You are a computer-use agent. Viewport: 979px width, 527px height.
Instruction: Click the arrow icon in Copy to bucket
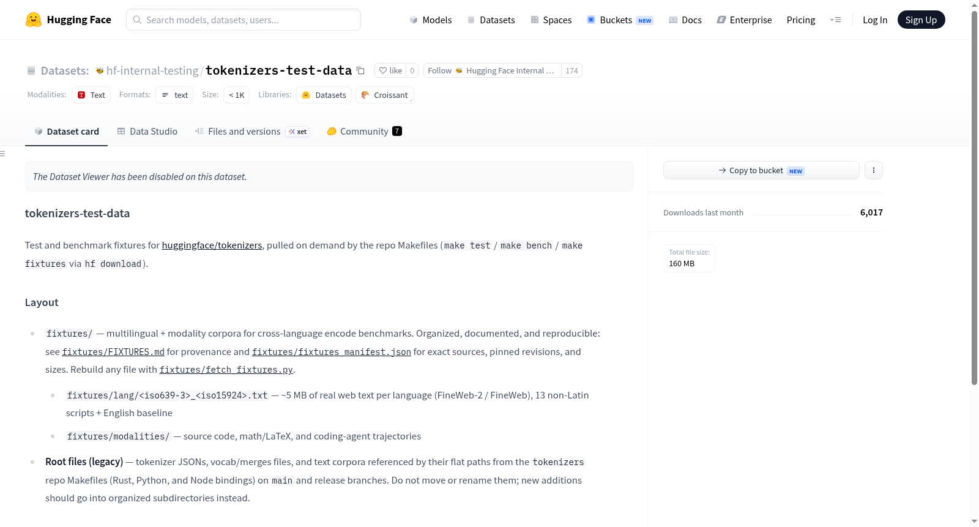pos(723,170)
